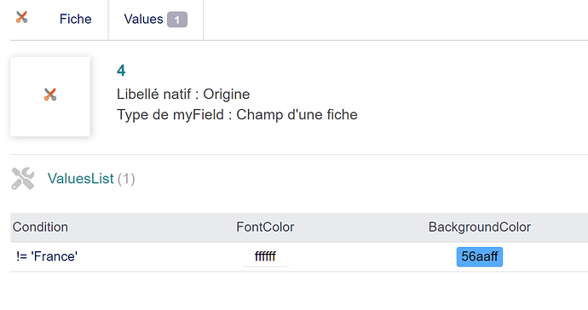
Task: Click the tools icon beside the Fiche tab
Action: point(22,17)
